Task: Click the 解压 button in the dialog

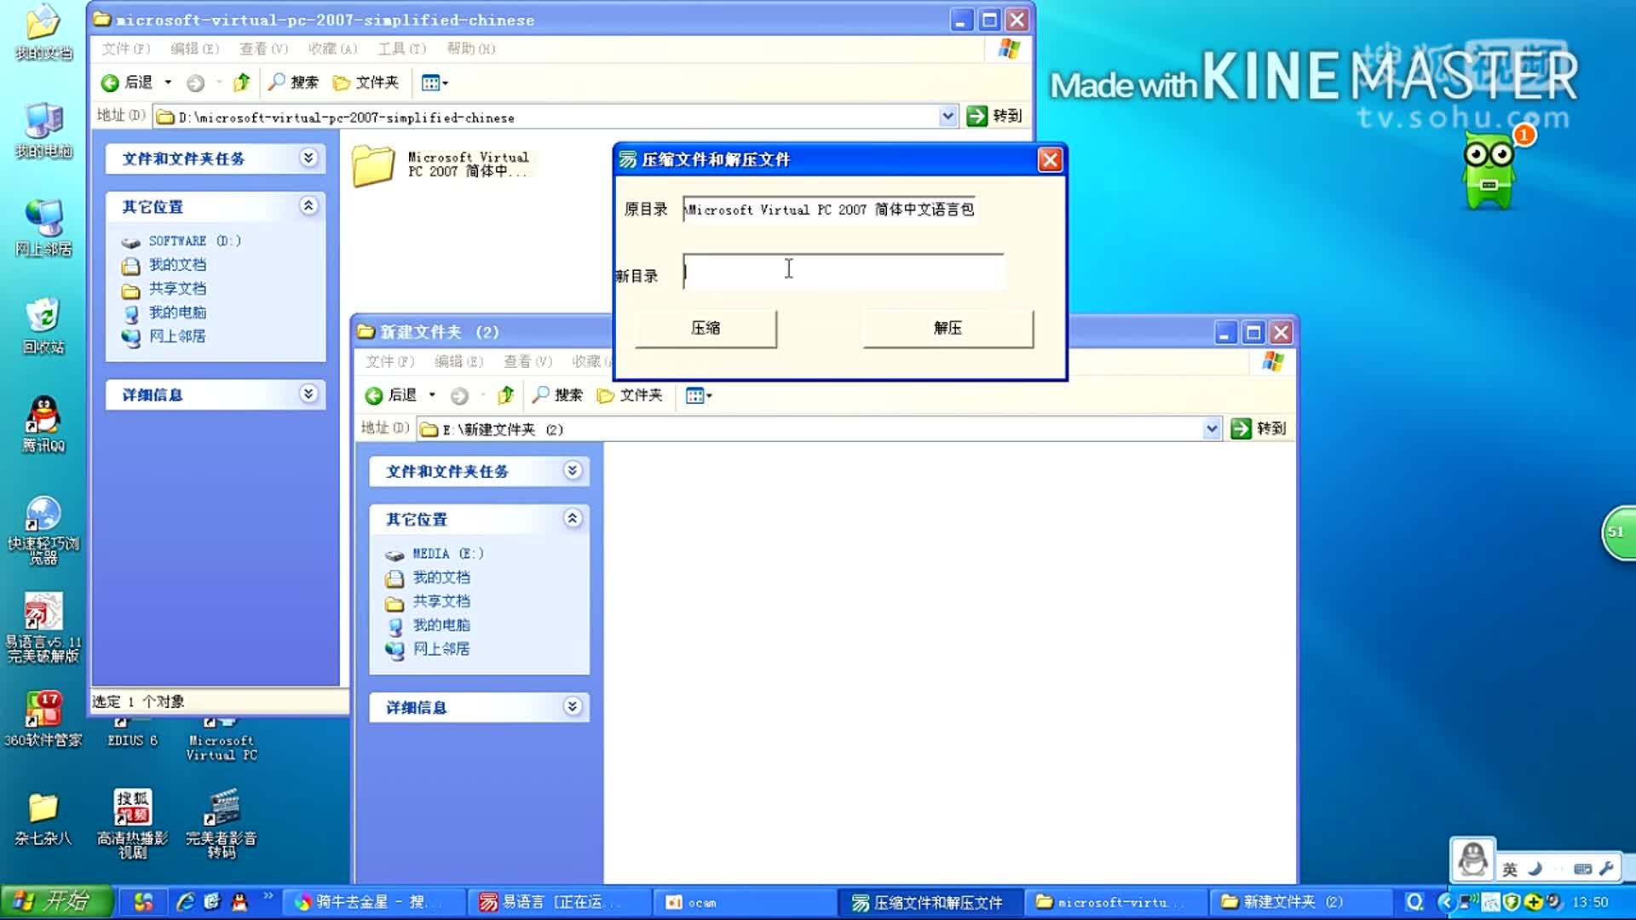Action: point(948,328)
